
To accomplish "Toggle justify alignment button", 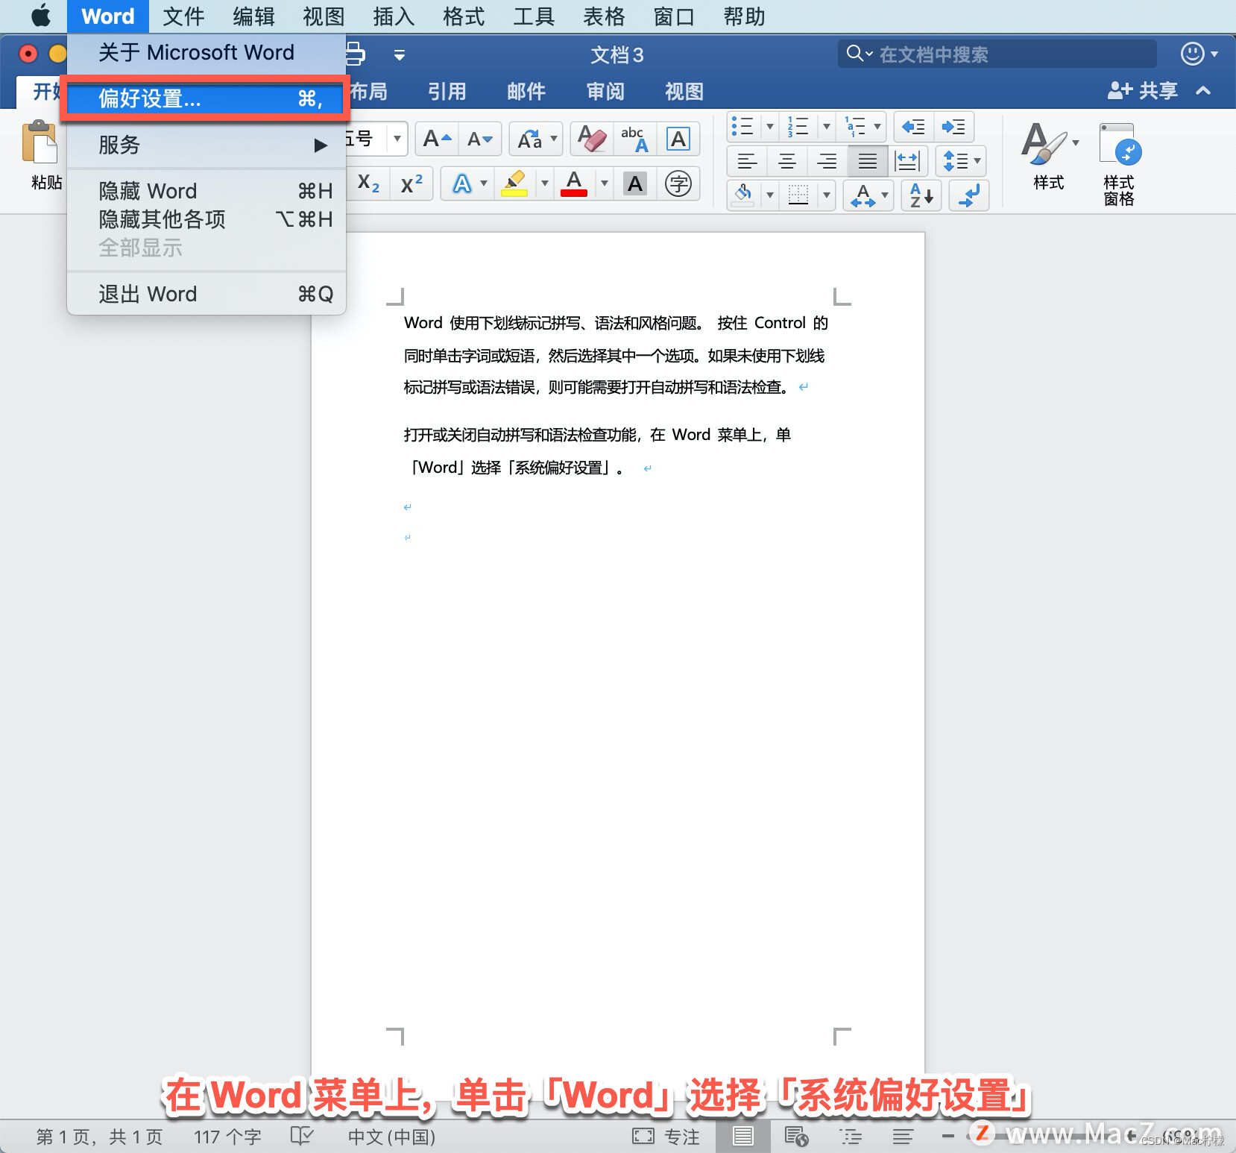I will (x=867, y=161).
